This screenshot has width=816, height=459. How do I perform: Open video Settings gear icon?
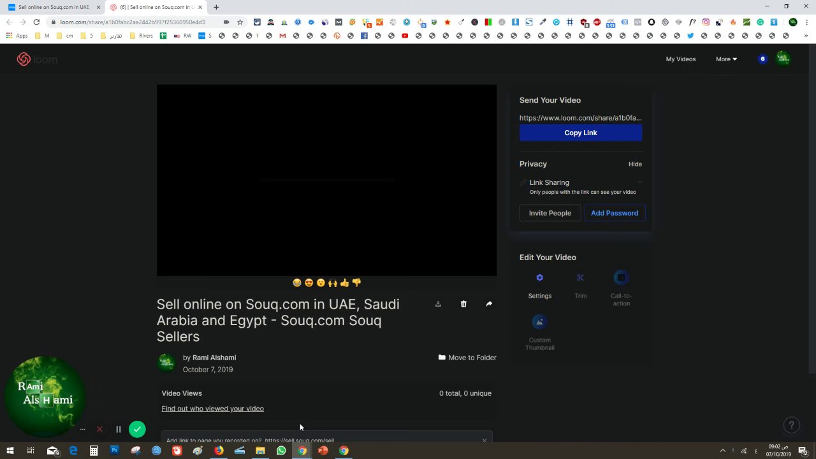click(x=539, y=278)
